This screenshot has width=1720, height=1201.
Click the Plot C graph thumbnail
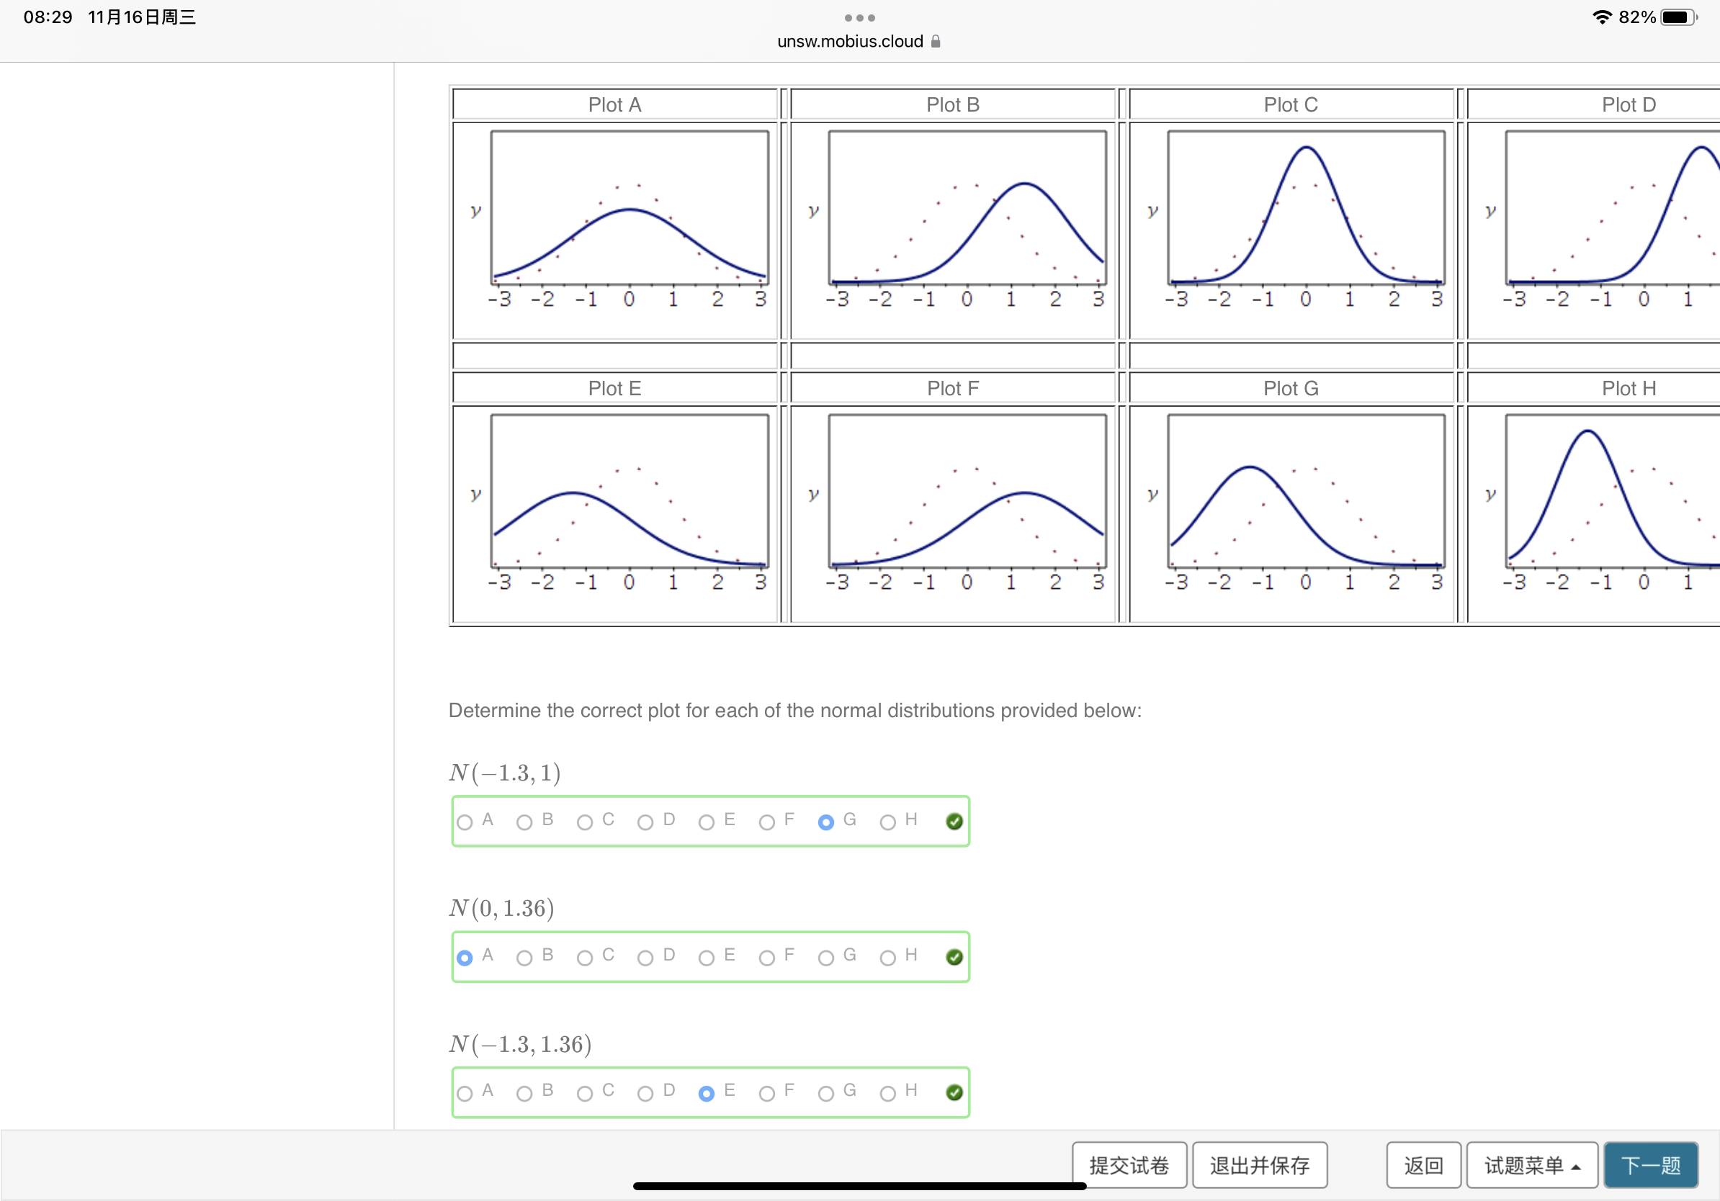(x=1290, y=225)
